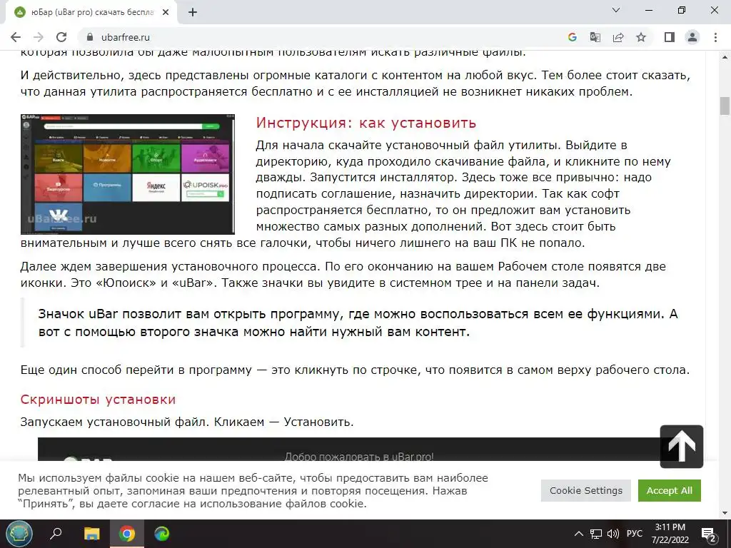Viewport: 731px width, 548px height.
Task: Click the scroll-to-top arrow button
Action: (x=682, y=447)
